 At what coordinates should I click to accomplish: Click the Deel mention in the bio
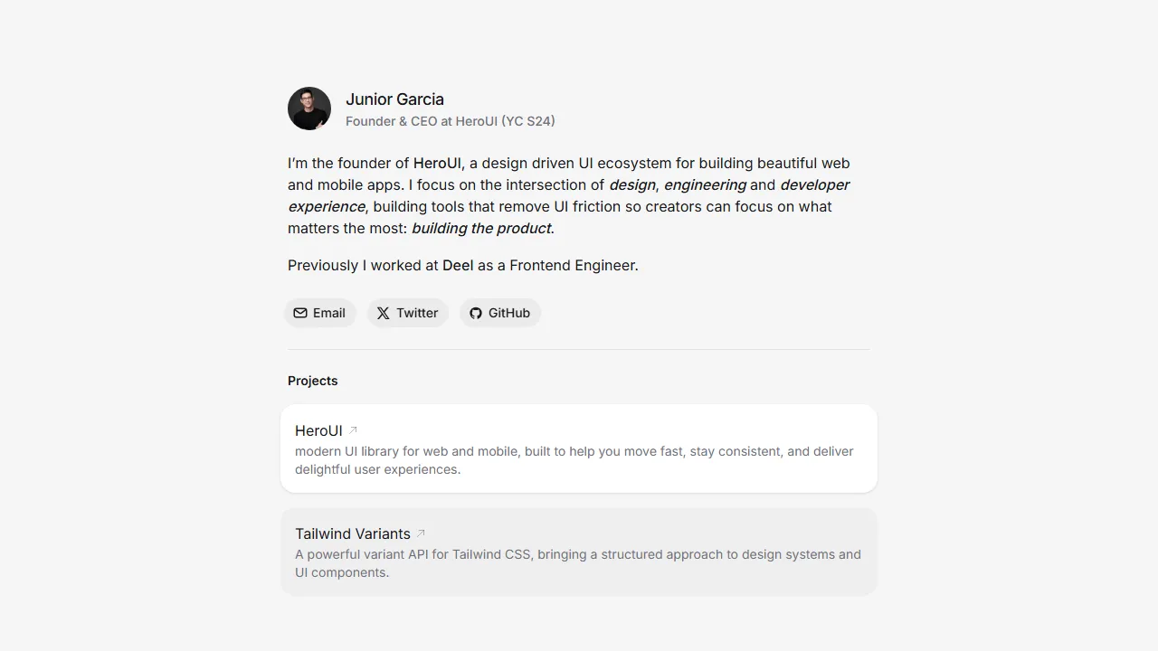pos(458,265)
